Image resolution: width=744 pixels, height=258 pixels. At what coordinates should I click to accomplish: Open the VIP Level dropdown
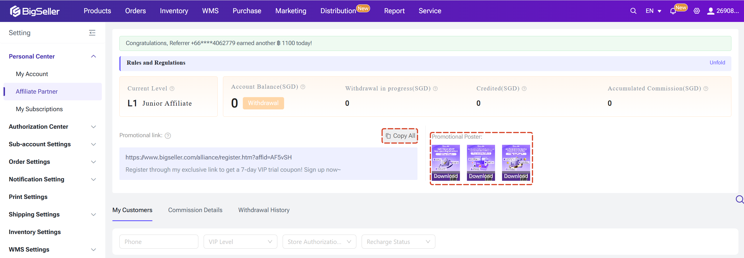240,242
